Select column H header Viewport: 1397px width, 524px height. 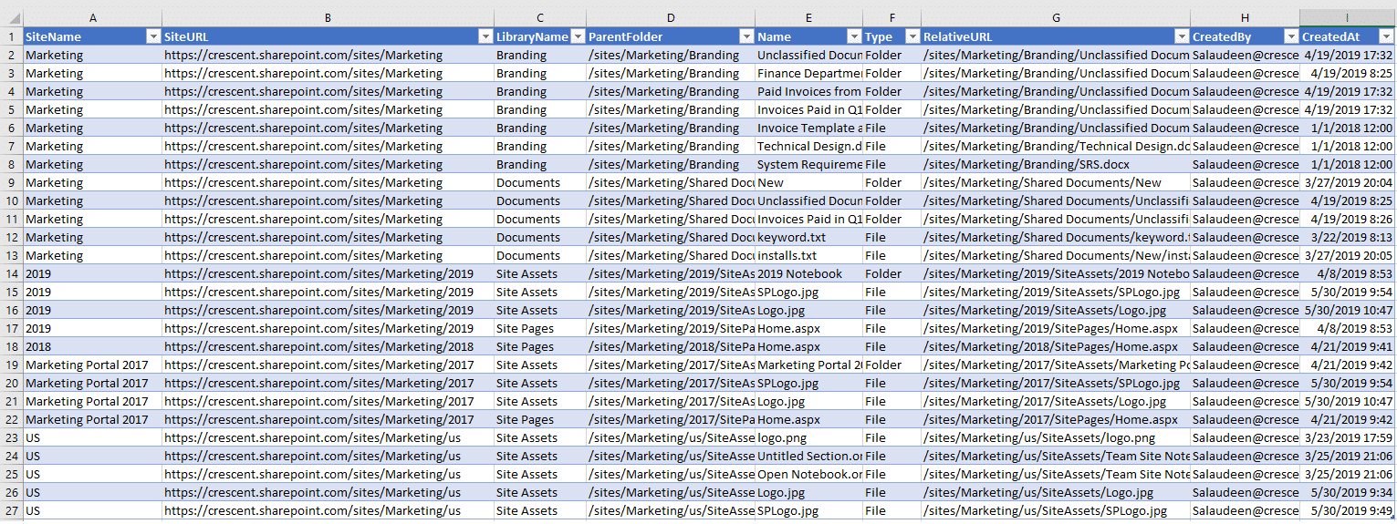pyautogui.click(x=1245, y=17)
